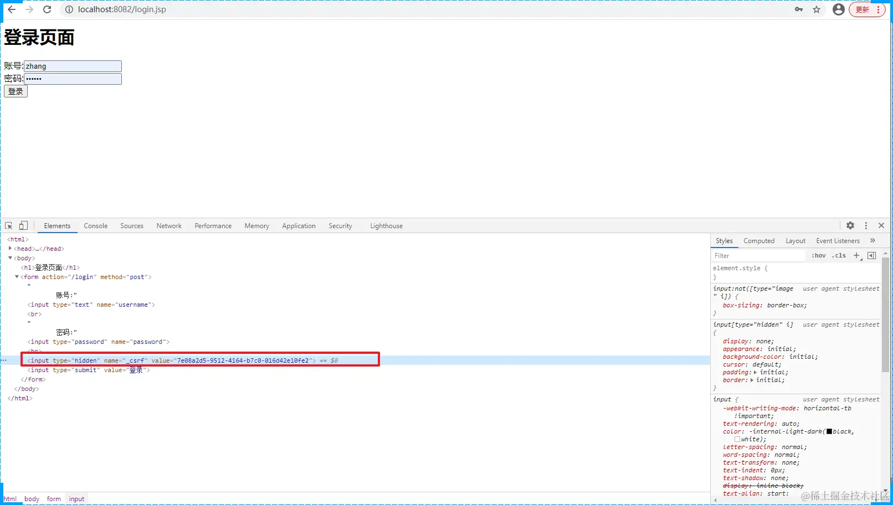The height and width of the screenshot is (505, 893).
Task: Select input in the breadcrumb bar
Action: (76, 499)
